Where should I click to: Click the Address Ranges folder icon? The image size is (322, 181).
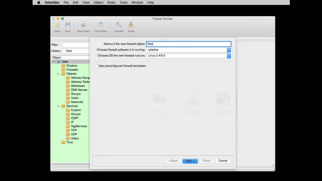coord(68,78)
